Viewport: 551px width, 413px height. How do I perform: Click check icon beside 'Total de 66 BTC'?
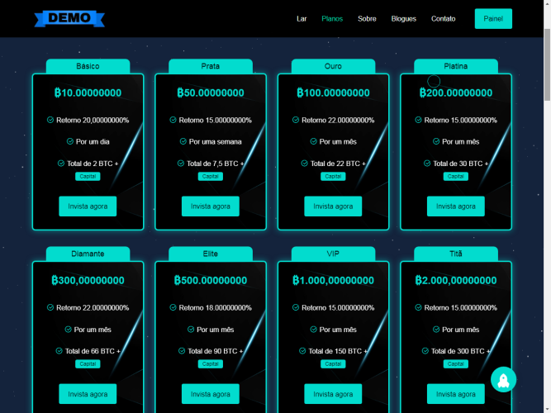pos(59,351)
